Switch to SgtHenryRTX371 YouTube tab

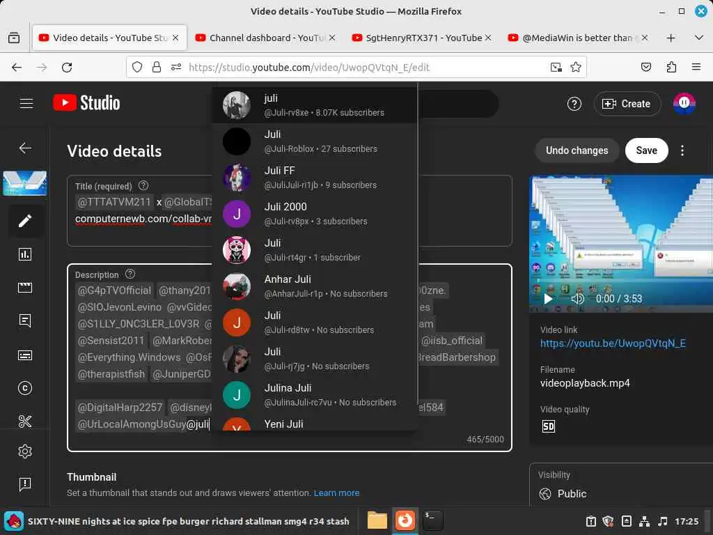point(422,38)
